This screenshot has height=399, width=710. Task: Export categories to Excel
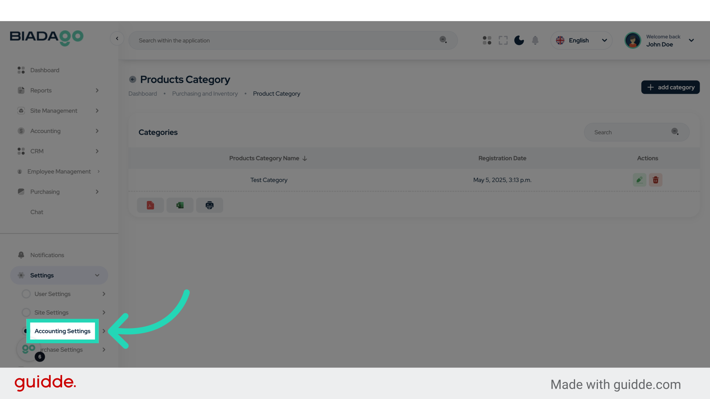[180, 205]
